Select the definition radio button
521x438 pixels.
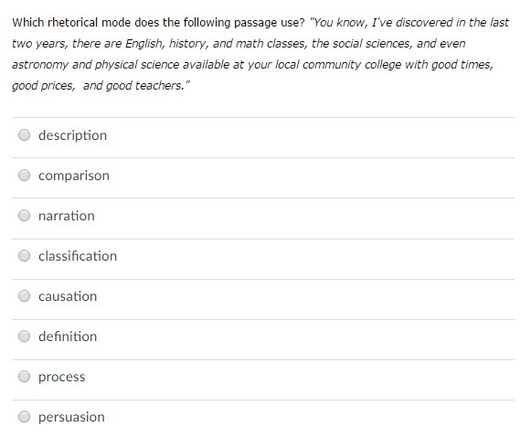(24, 336)
